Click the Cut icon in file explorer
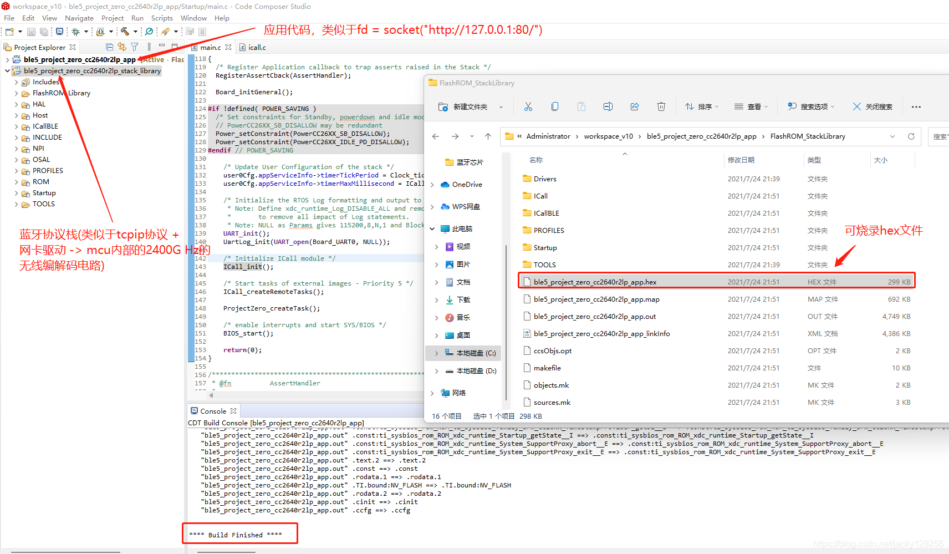 coord(528,106)
